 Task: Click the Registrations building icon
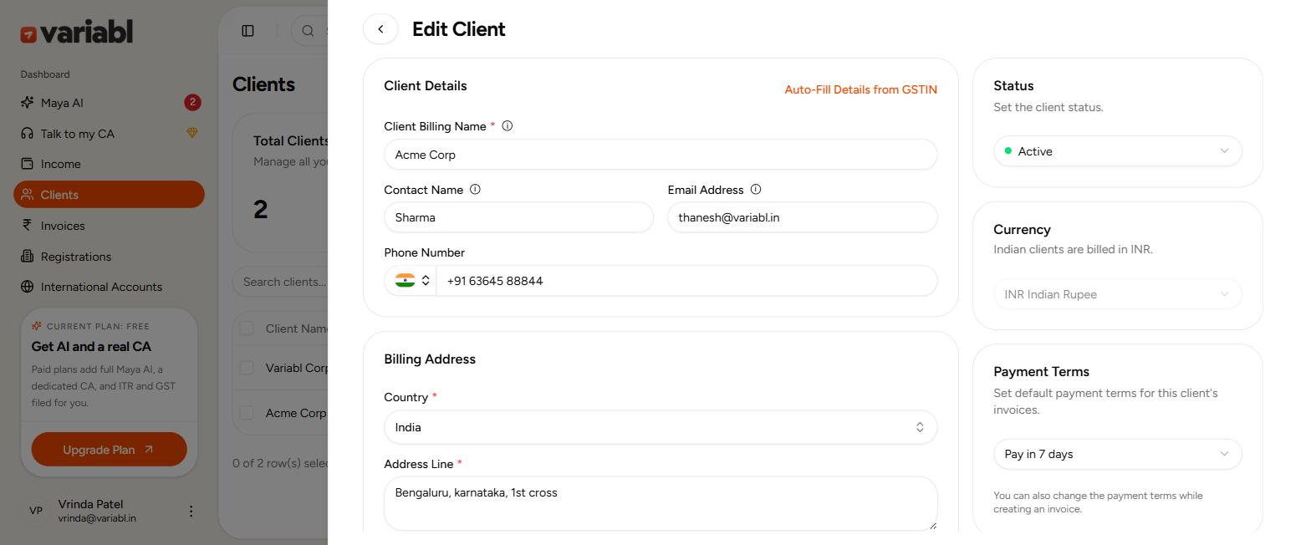pyautogui.click(x=28, y=257)
